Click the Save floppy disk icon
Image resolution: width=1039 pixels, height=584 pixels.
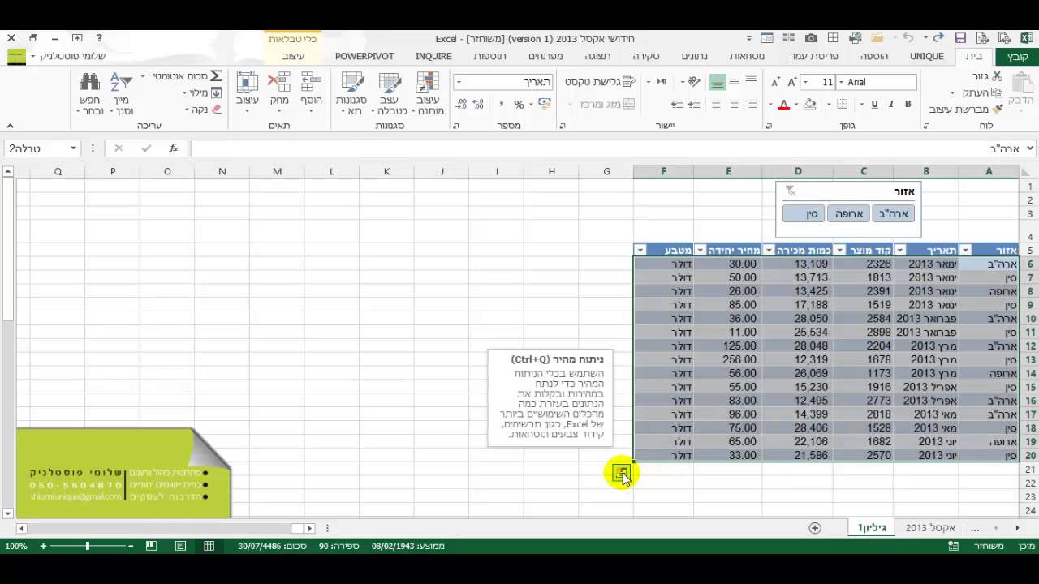[x=960, y=38]
